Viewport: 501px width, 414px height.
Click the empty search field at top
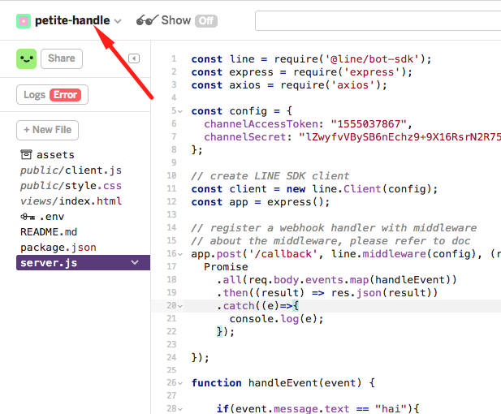(x=378, y=21)
